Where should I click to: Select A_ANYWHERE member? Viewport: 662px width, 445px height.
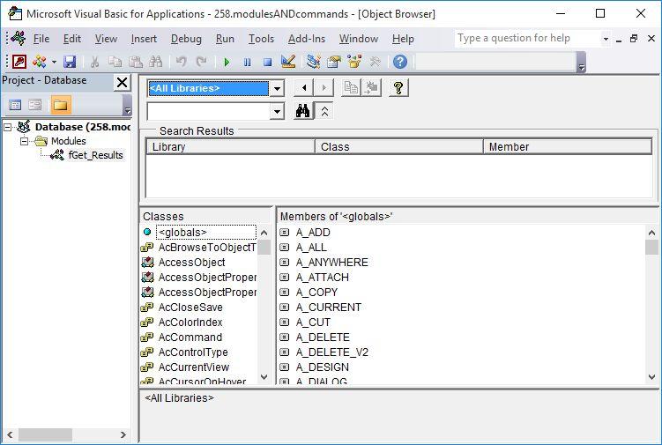(331, 263)
